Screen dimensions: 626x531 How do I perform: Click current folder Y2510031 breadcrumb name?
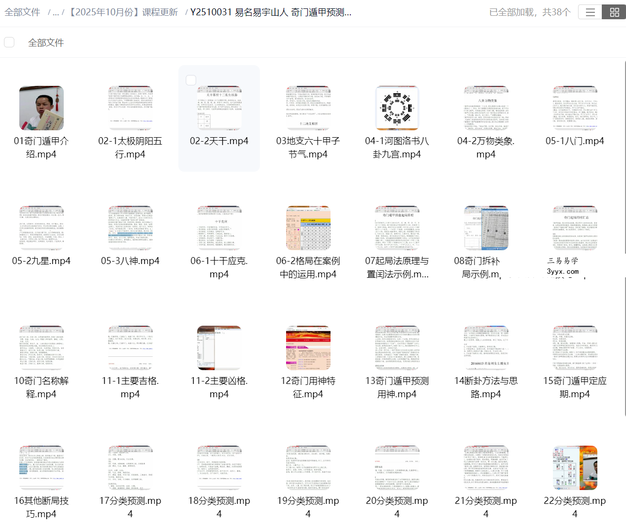click(271, 12)
